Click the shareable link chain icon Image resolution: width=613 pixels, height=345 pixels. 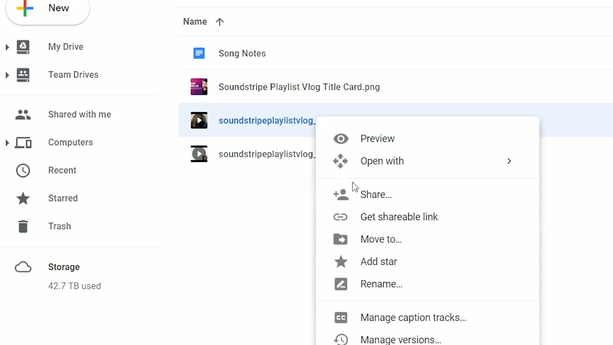tap(341, 217)
